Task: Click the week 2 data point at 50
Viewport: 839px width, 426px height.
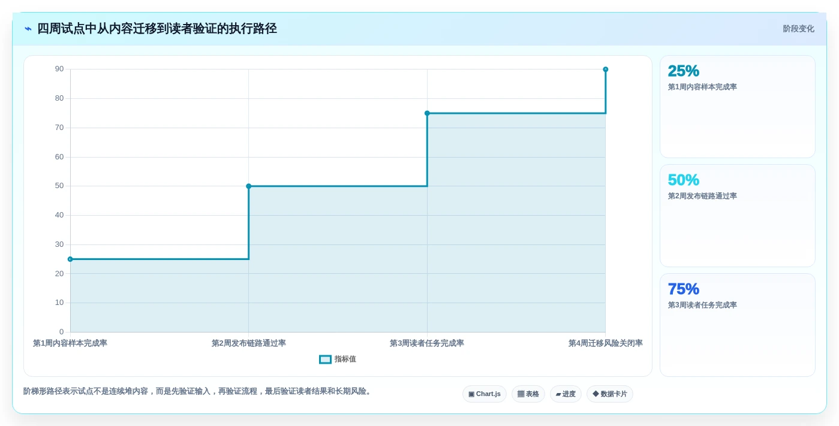Action: 249,186
